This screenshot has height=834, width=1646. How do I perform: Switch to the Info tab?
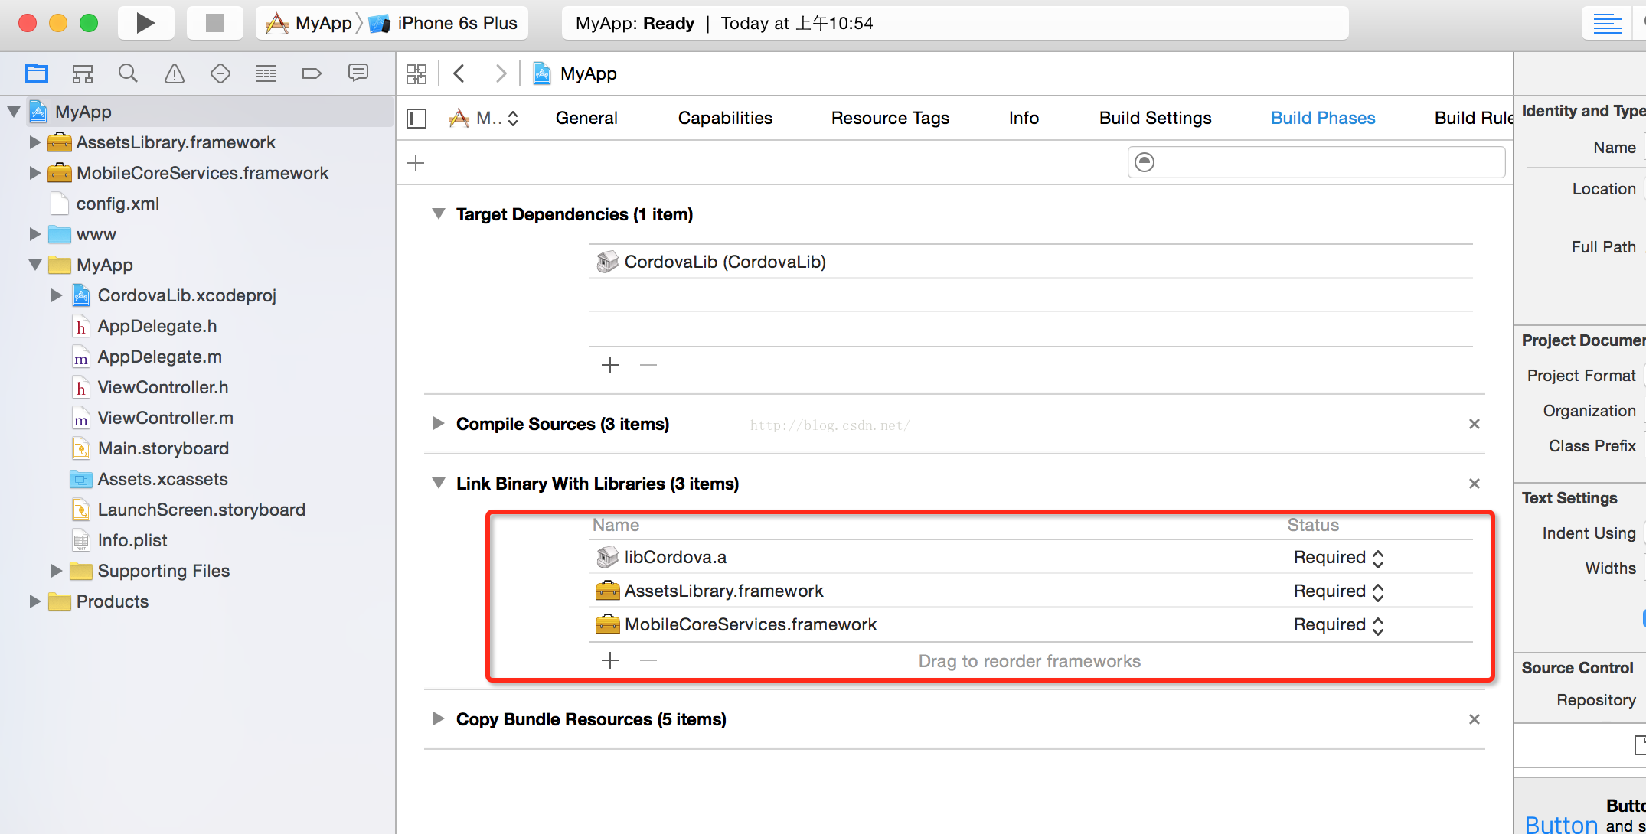1024,118
